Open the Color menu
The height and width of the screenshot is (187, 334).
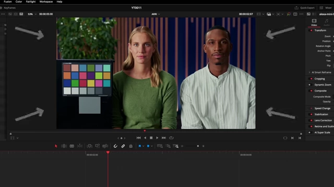(x=19, y=2)
